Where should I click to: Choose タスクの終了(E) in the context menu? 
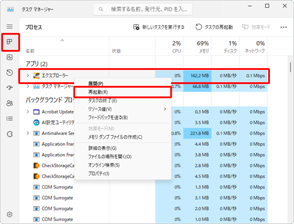pos(123,101)
